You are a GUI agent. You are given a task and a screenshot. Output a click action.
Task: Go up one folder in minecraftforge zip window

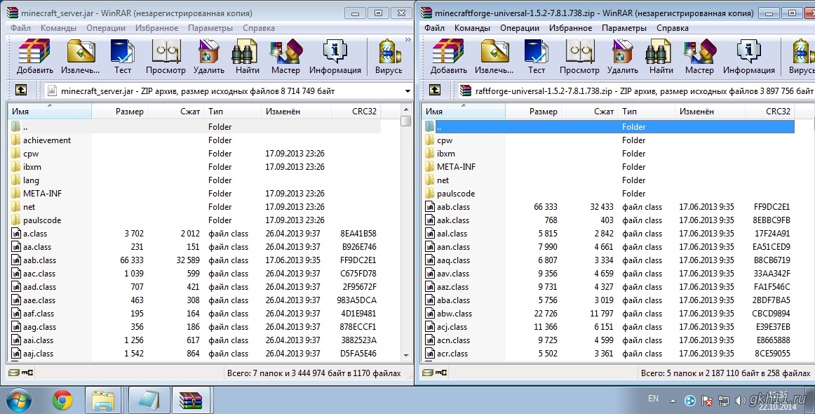[435, 91]
